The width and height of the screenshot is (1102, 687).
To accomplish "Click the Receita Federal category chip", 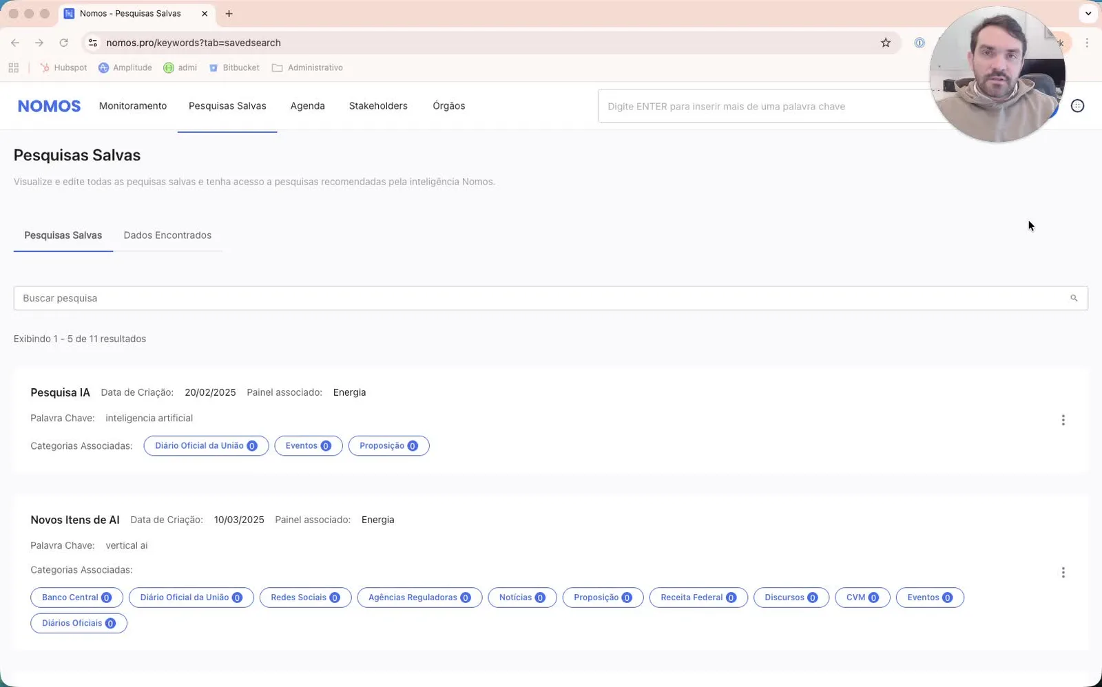I will (698, 598).
